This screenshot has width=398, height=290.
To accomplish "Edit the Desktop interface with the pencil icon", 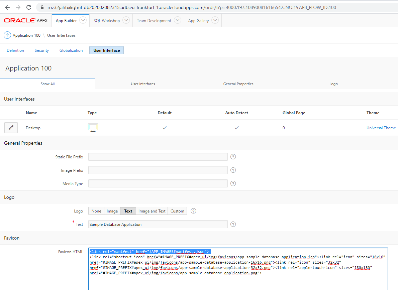I will pyautogui.click(x=11, y=128).
